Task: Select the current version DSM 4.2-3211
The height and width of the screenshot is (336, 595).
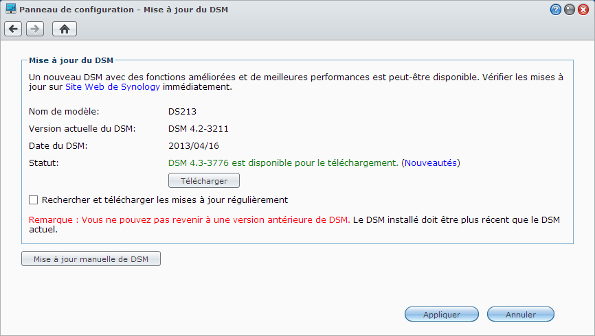Action: pyautogui.click(x=199, y=129)
